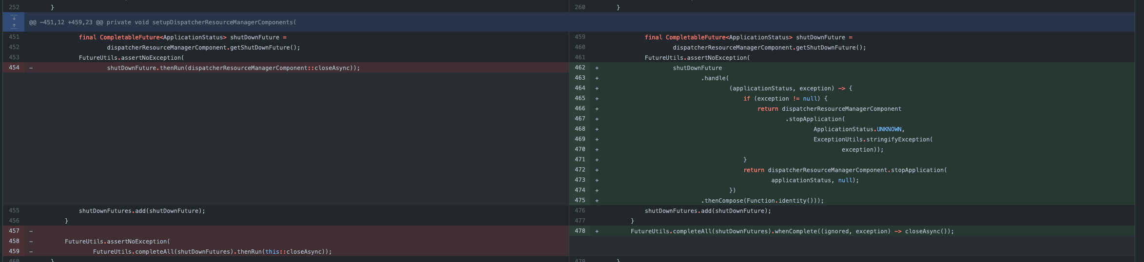The image size is (1144, 262).
Task: Select added line number 465
Action: tap(580, 99)
